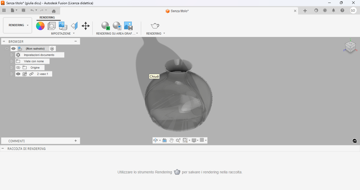The width and height of the screenshot is (360, 190).
Task: Expand the Impostazione dropdown arrow
Action: pos(74,34)
